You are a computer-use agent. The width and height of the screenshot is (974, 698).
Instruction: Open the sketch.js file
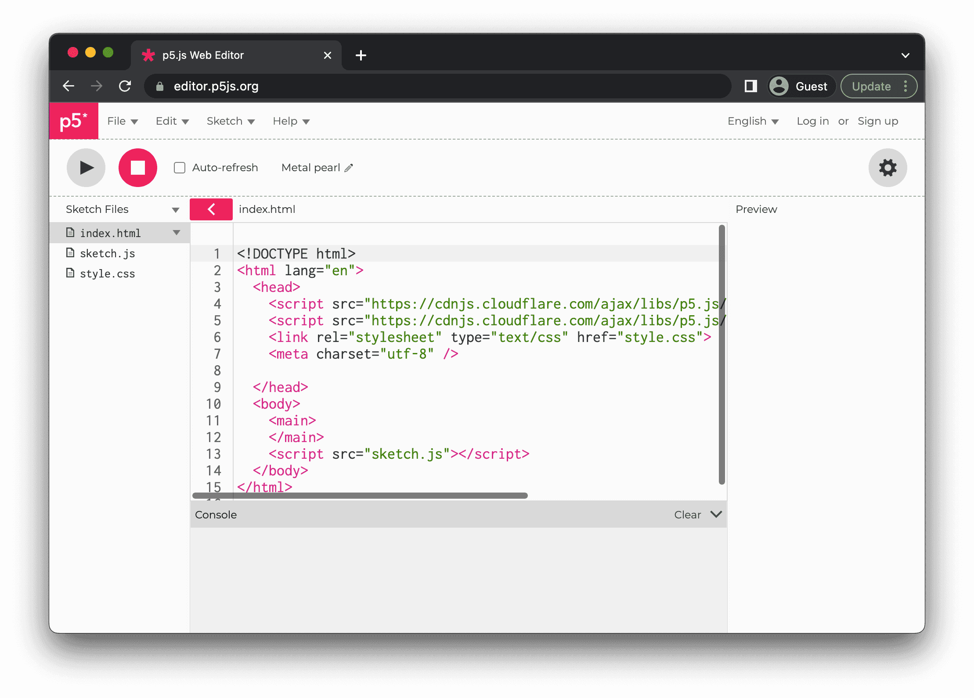coord(107,253)
